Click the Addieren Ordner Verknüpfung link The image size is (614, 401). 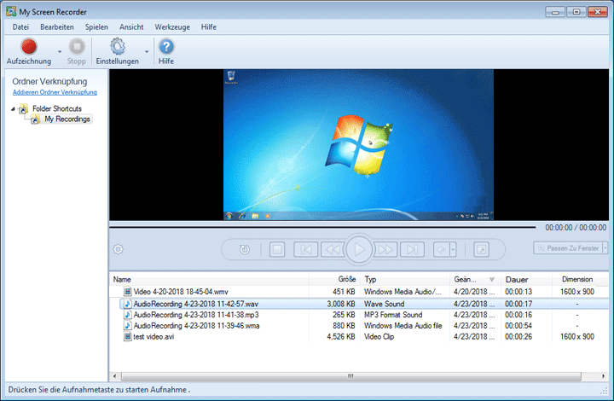(55, 92)
